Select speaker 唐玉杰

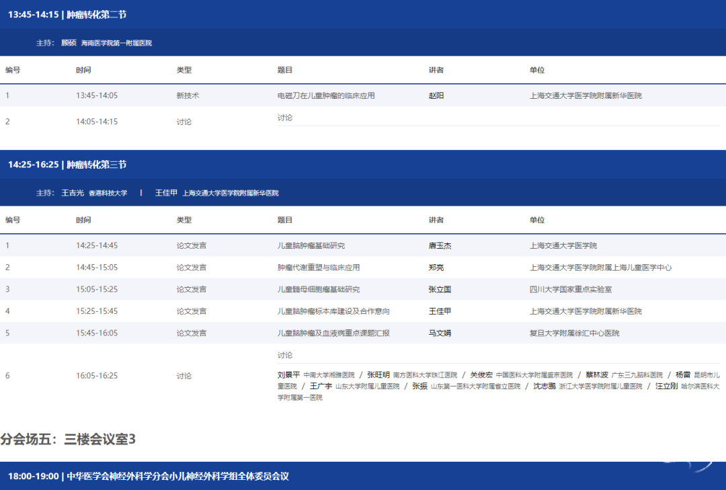coord(440,245)
